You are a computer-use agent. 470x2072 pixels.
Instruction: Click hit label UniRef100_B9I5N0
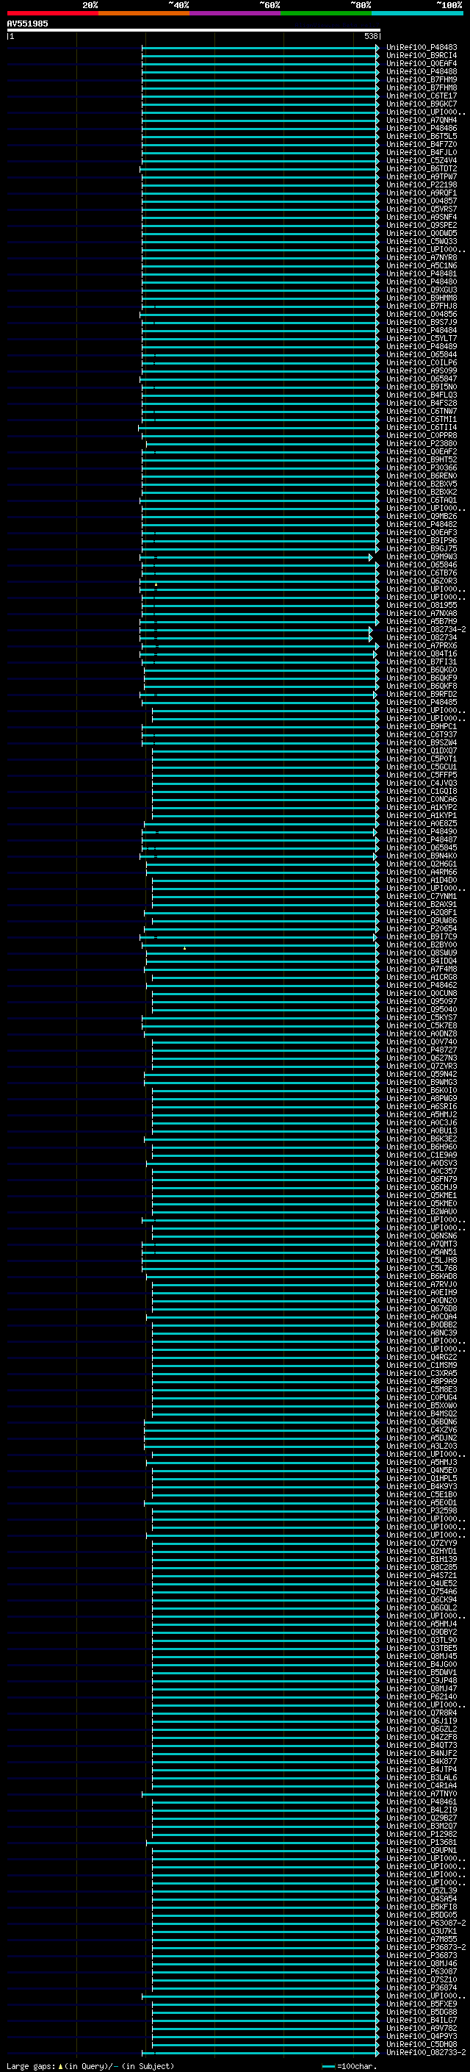click(x=422, y=387)
